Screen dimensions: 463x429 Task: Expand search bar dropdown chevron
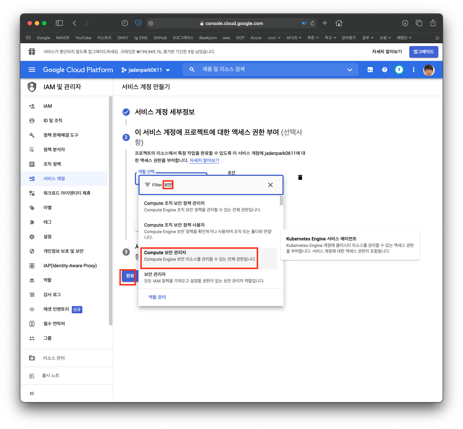point(350,70)
